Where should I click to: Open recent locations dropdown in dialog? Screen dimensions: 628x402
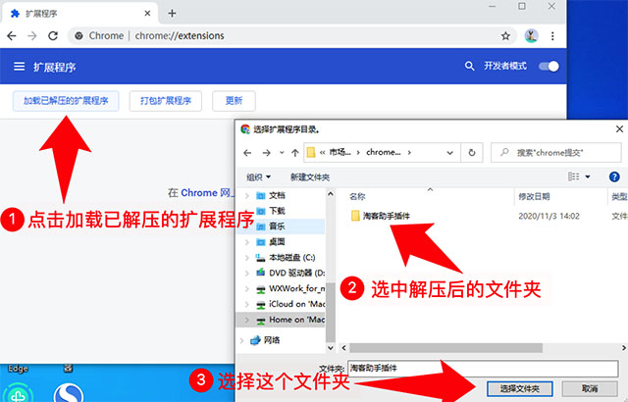click(282, 153)
